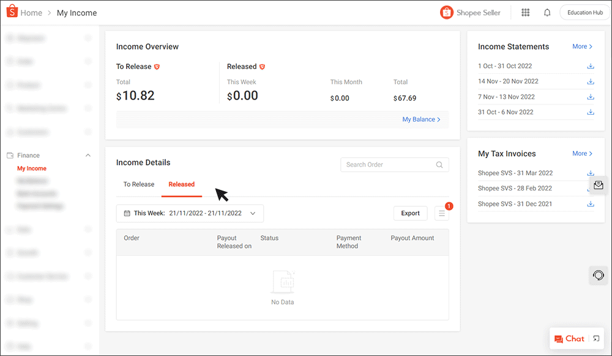
Task: Click the floating support headset icon
Action: tap(598, 275)
